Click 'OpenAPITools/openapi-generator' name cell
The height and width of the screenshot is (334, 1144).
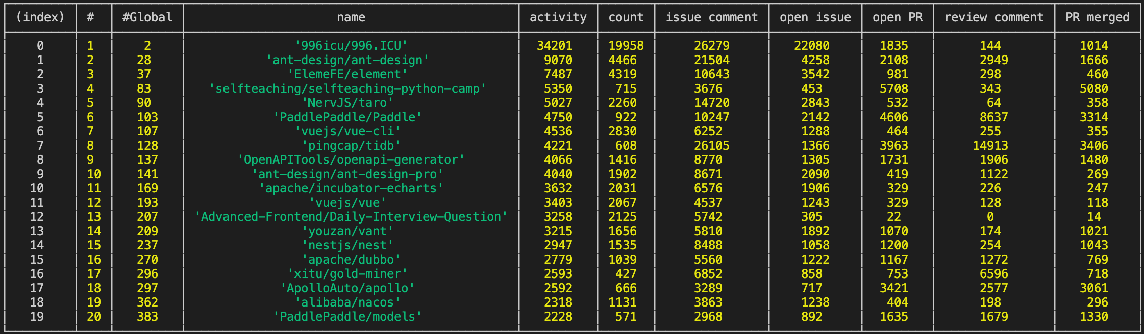351,160
